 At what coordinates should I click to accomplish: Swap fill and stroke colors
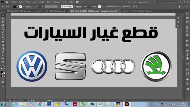pyautogui.click(x=4, y=69)
